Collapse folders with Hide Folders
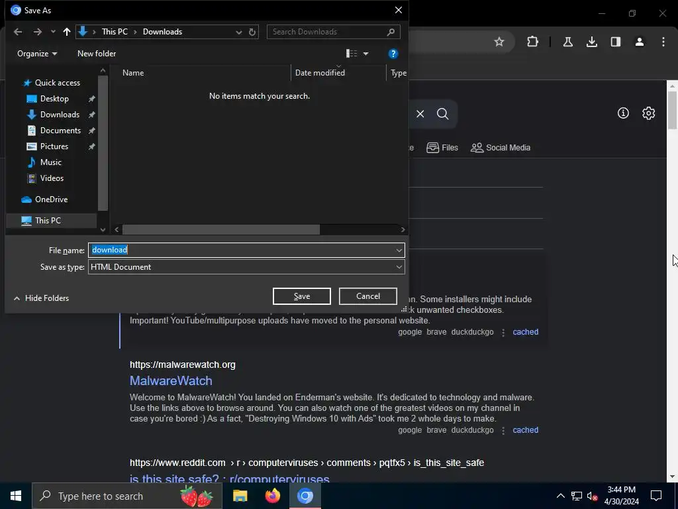678x509 pixels. [42, 298]
